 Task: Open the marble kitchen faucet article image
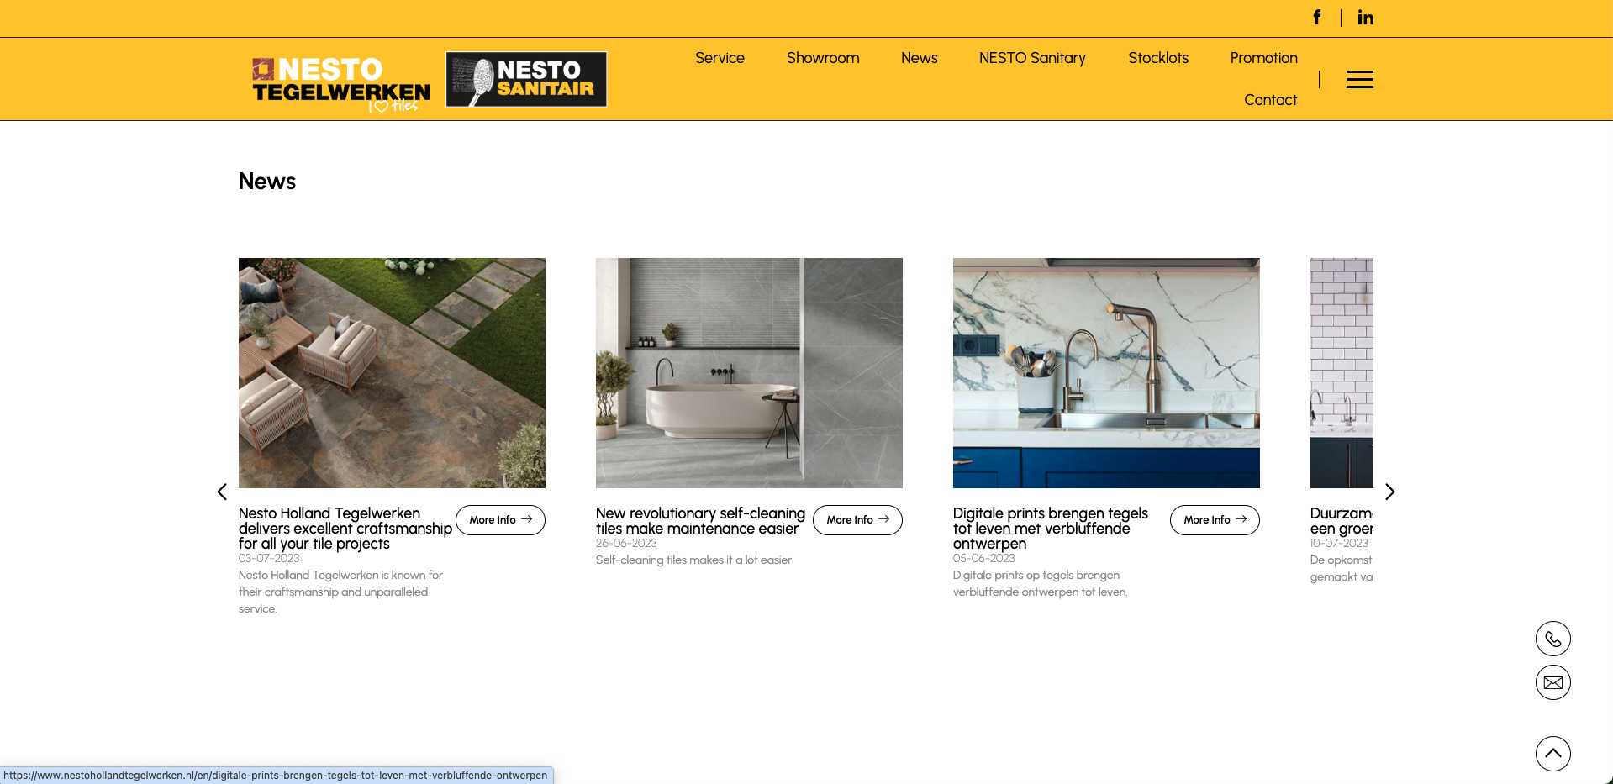click(x=1106, y=373)
